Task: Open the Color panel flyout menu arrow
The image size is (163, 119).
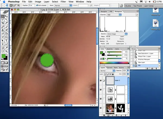Action: [128, 49]
